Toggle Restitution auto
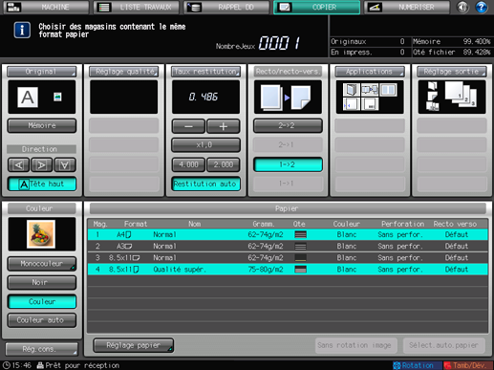Screen dimensions: 494x370 pyautogui.click(x=205, y=184)
